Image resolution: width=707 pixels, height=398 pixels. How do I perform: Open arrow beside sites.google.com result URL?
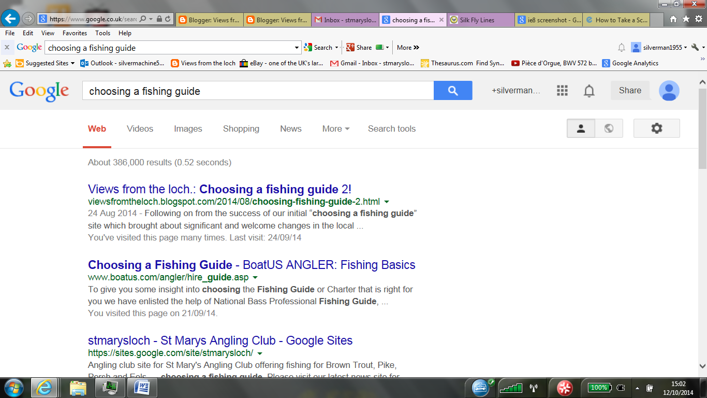coord(260,353)
